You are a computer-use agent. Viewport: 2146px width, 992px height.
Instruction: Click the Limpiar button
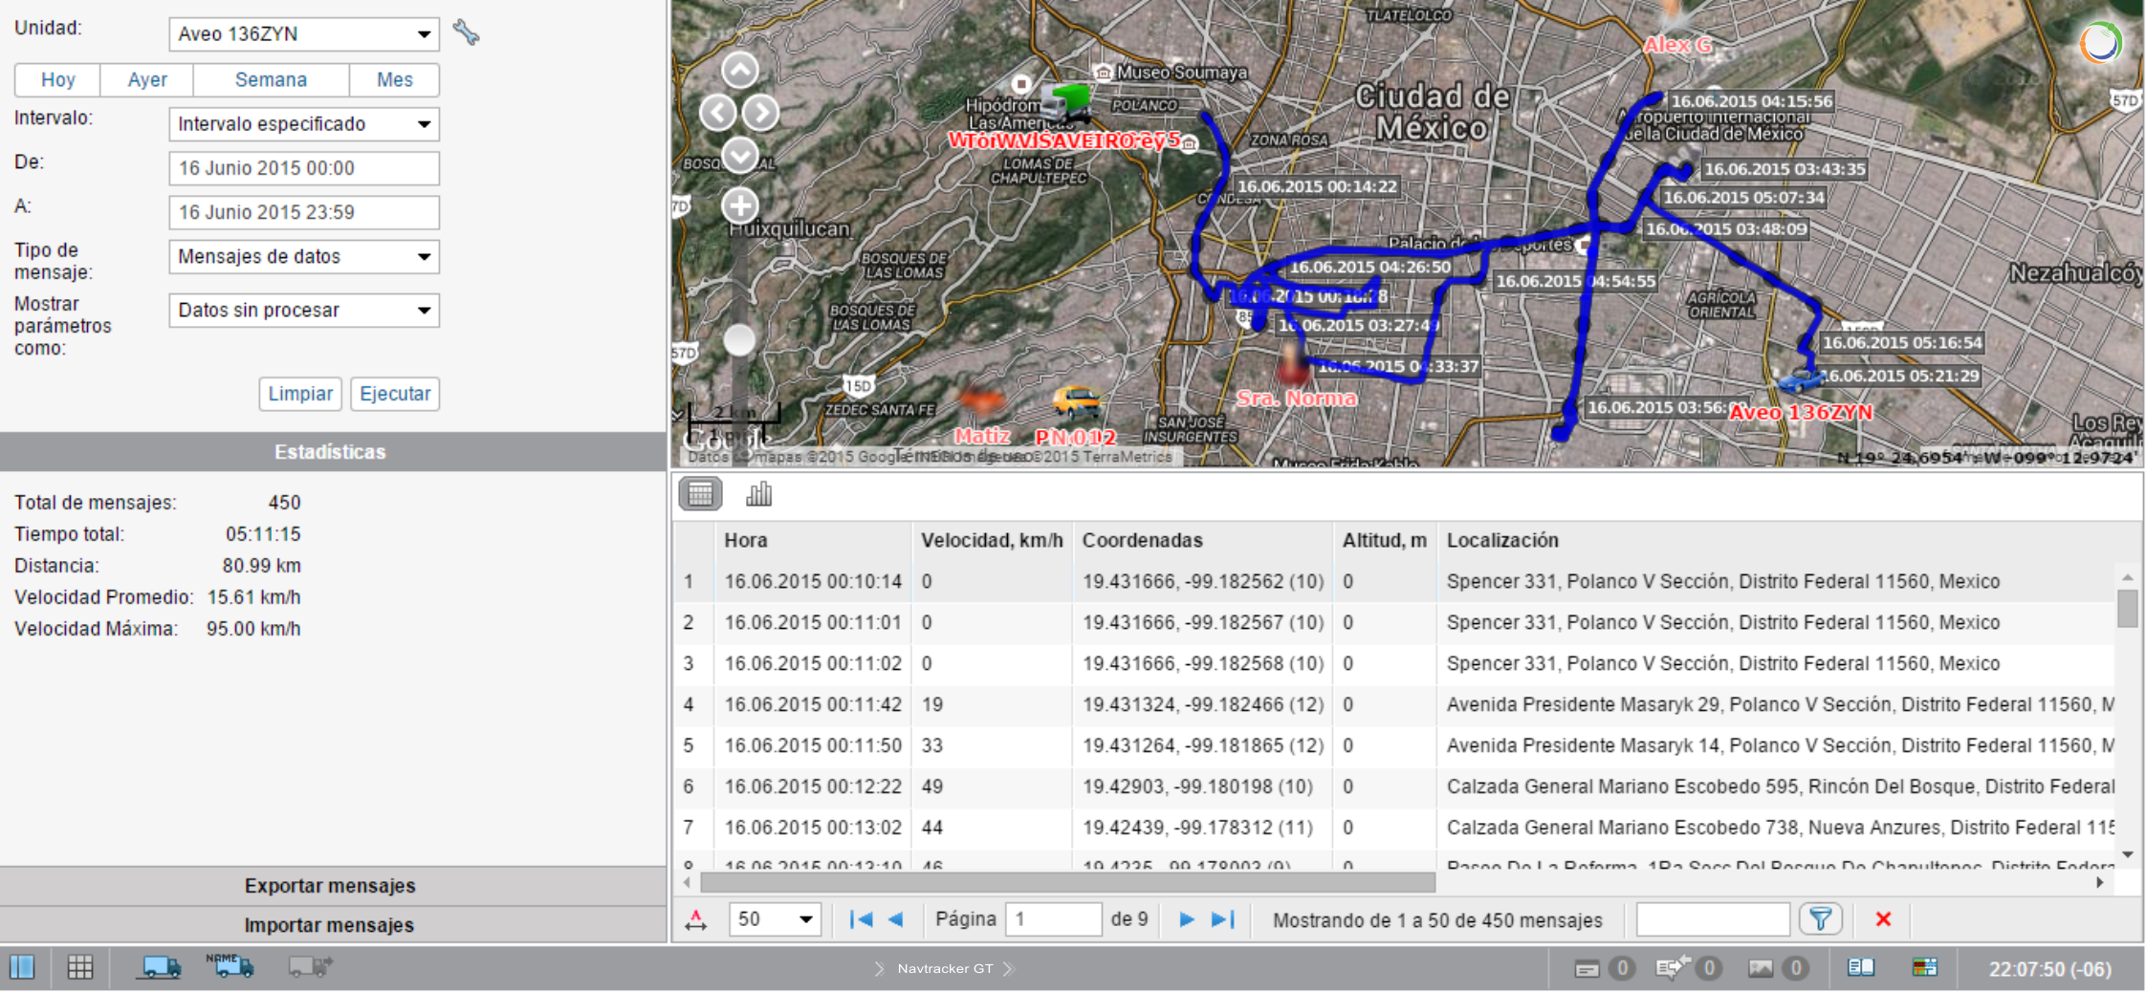click(299, 394)
